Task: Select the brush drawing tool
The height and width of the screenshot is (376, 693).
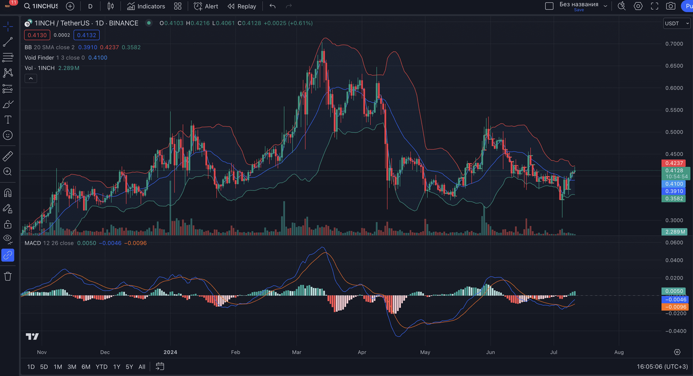Action: (8, 104)
